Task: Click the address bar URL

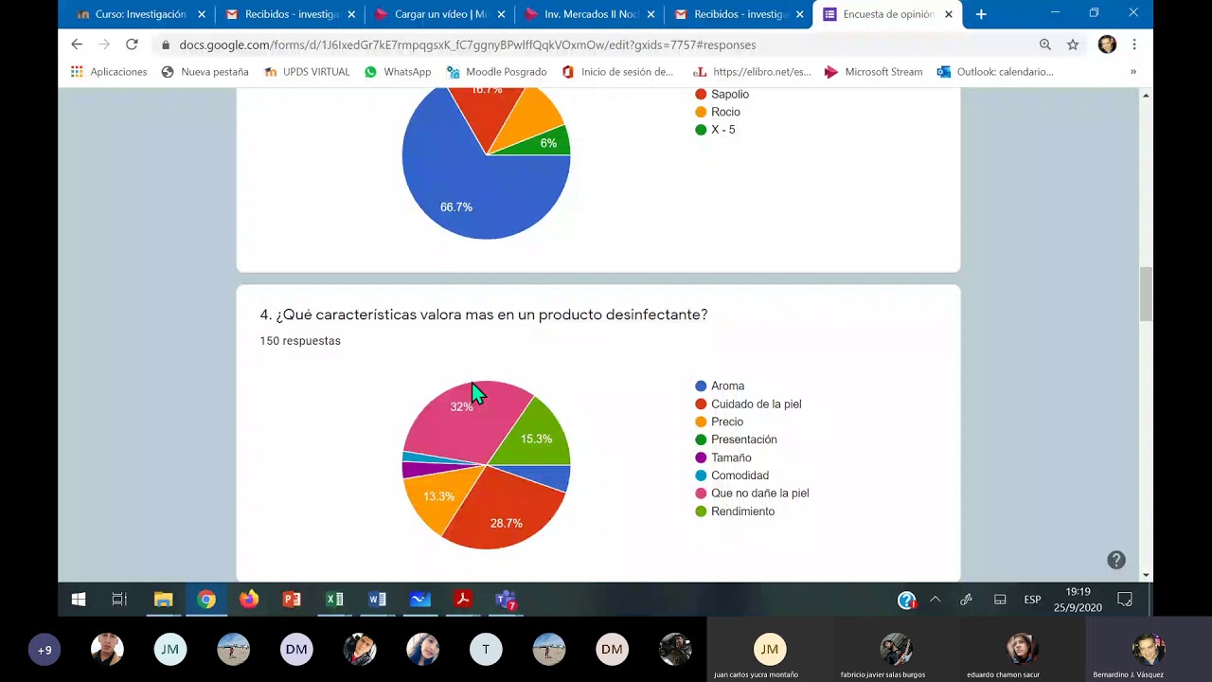Action: [468, 45]
